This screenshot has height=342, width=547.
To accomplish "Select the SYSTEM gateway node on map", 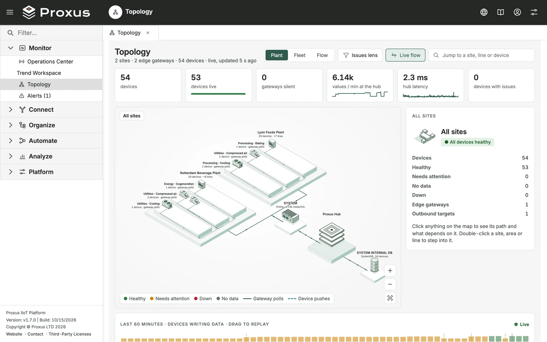I will click(x=290, y=217).
